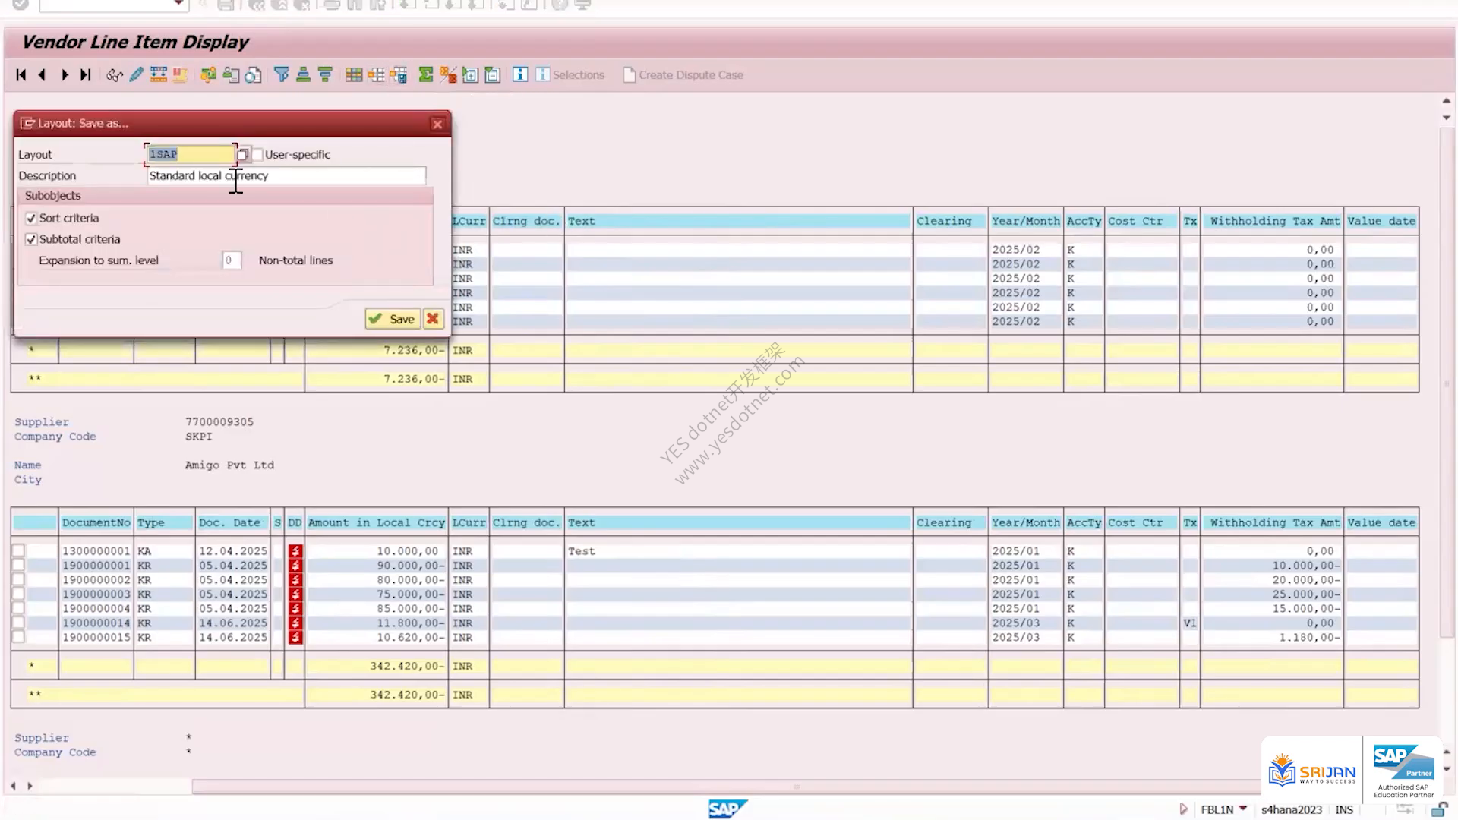Expand the FBL1N status bar dropdown arrow
The image size is (1458, 820).
tap(1243, 808)
